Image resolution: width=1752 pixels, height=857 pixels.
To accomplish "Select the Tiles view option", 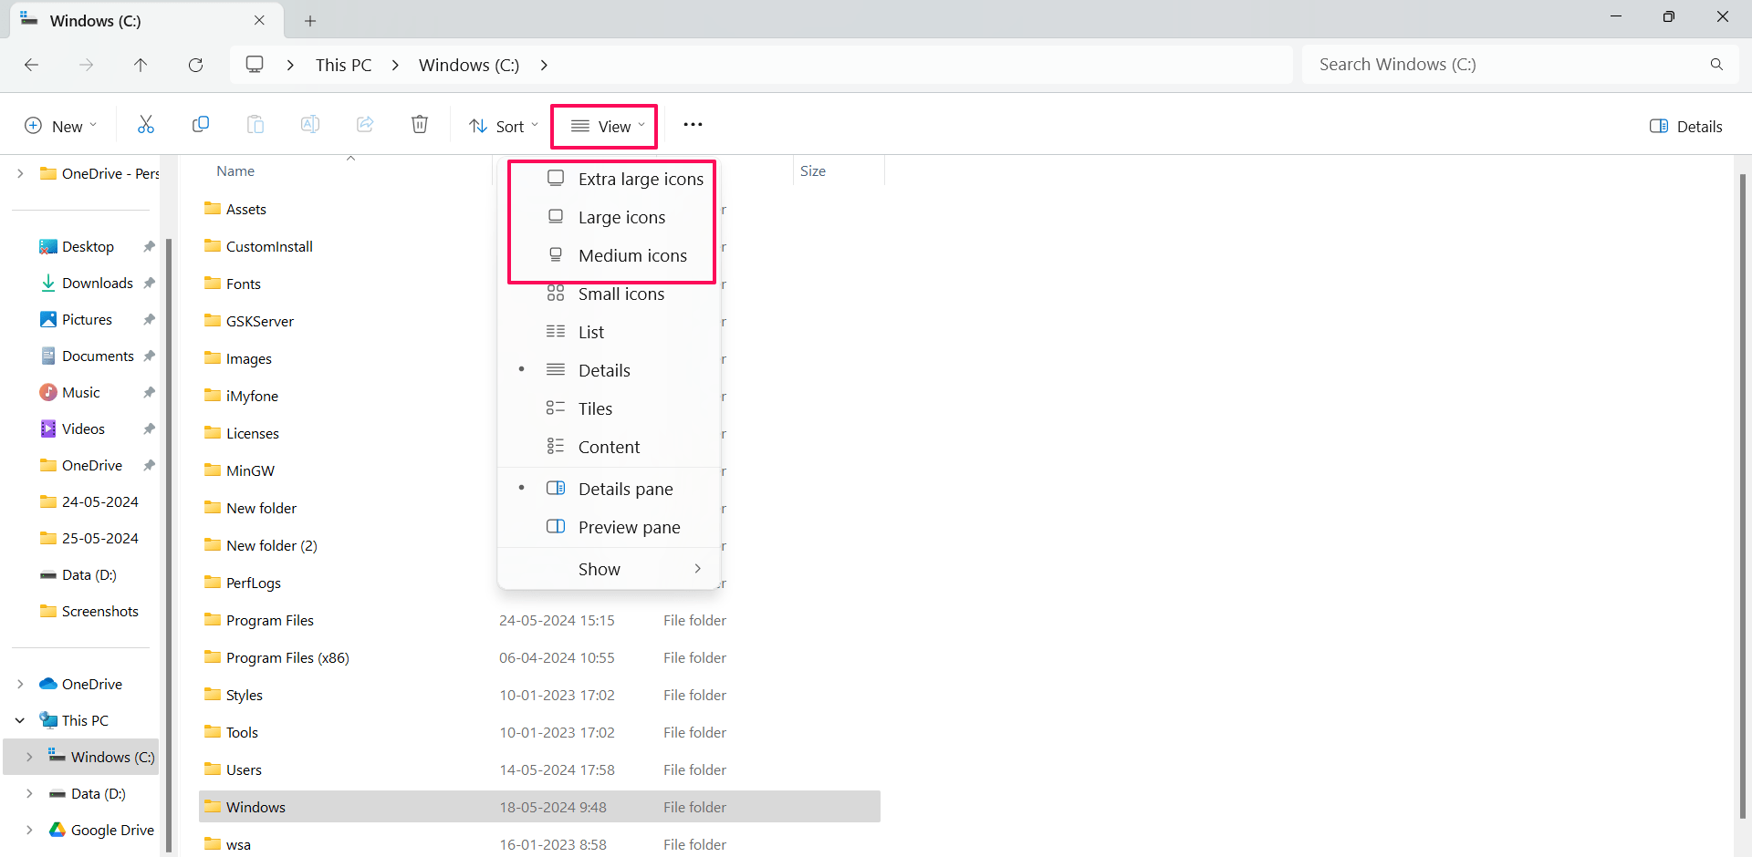I will click(x=595, y=408).
